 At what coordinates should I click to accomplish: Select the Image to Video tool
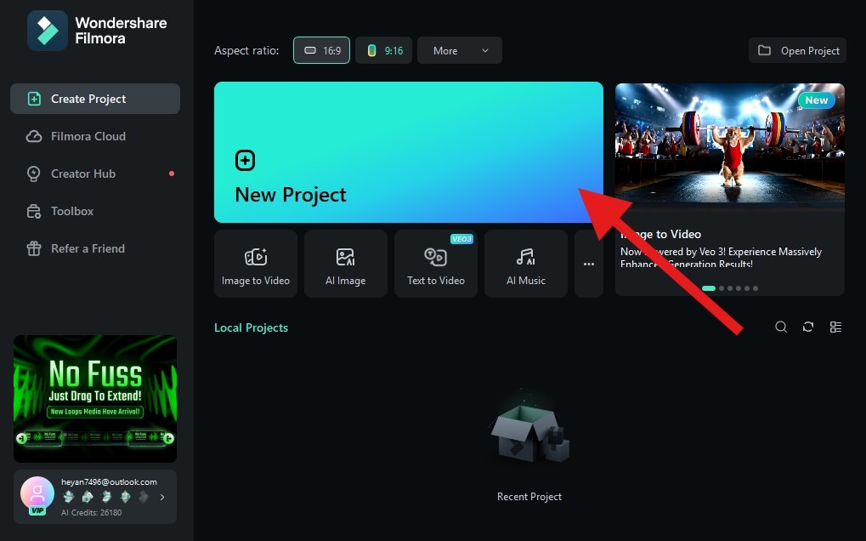click(x=255, y=264)
